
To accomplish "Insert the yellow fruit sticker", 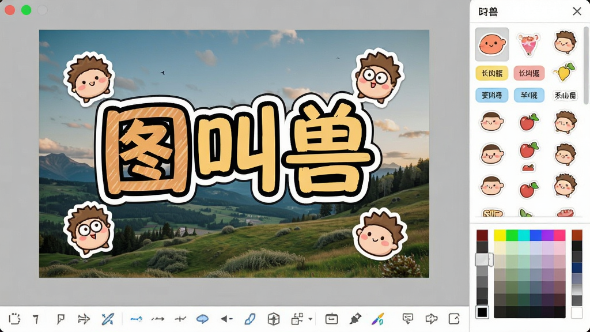I will click(565, 72).
